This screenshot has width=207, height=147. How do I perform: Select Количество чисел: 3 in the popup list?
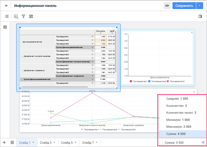pyautogui.click(x=183, y=113)
